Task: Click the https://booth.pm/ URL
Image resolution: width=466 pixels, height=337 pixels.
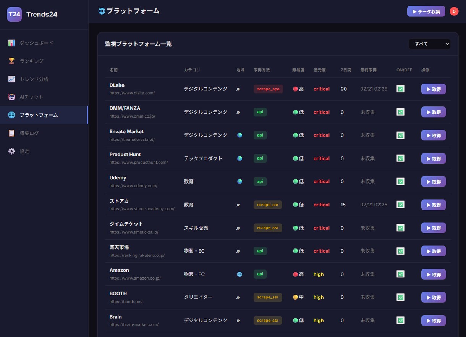Action: pos(126,302)
